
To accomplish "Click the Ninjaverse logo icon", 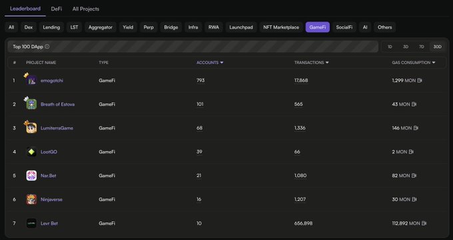I will point(31,199).
